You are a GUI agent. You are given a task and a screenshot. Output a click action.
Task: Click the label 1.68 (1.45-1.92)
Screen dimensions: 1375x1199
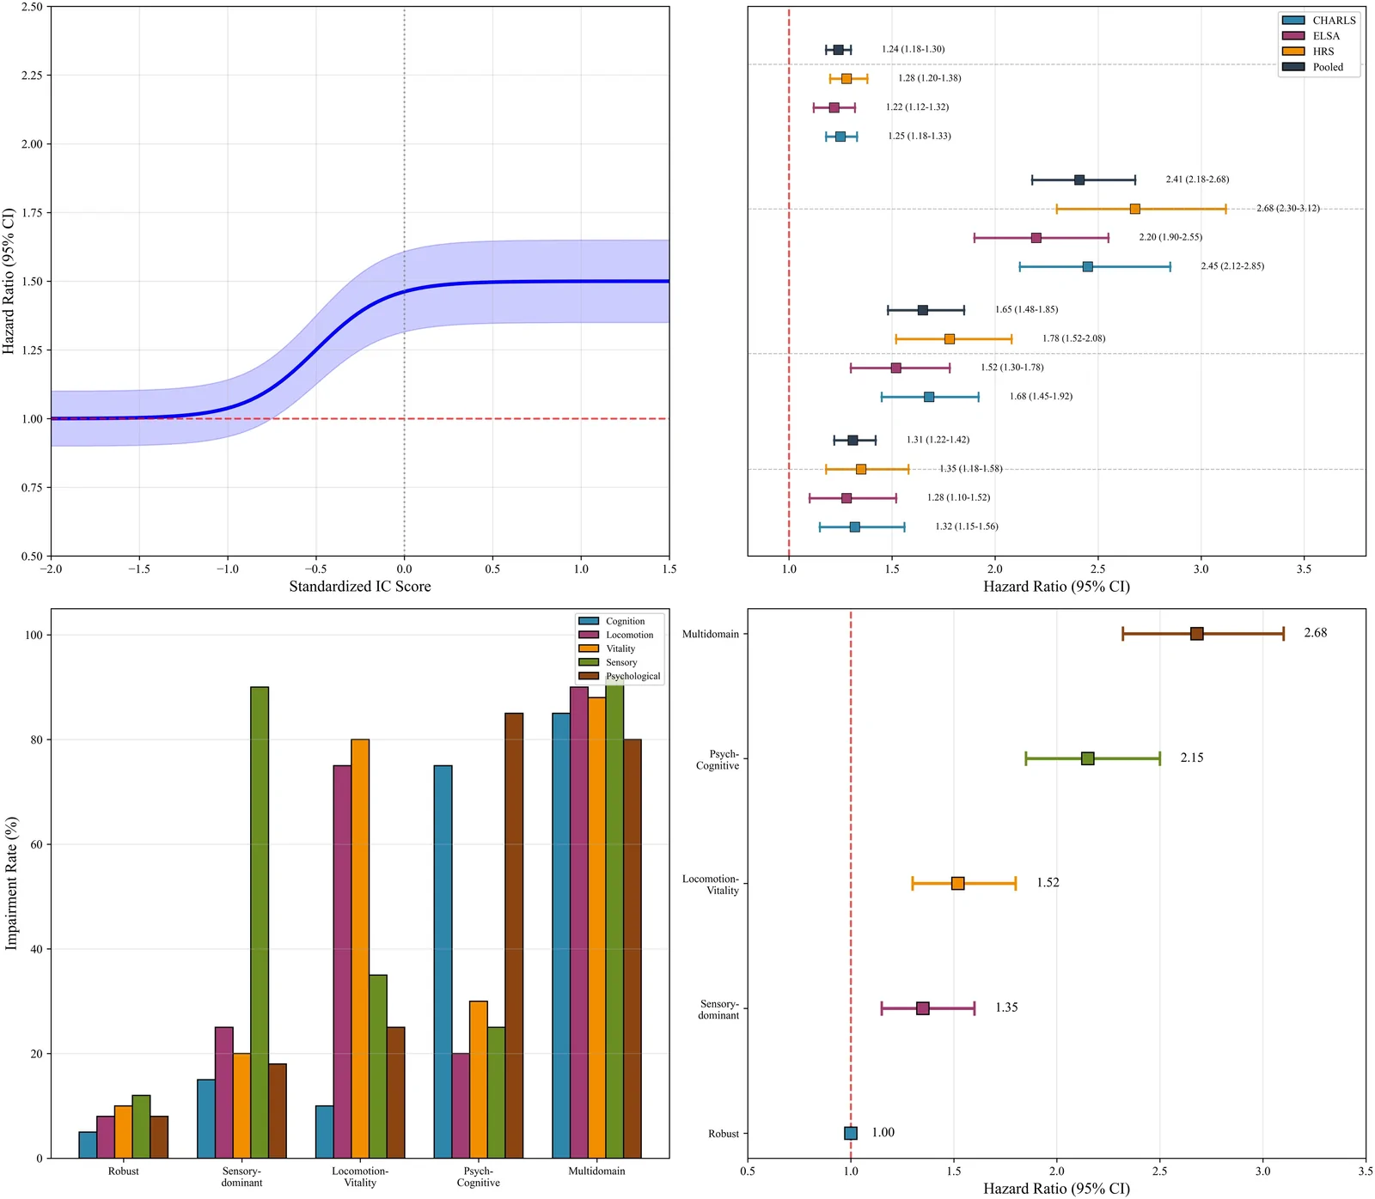click(1041, 397)
